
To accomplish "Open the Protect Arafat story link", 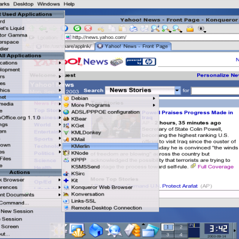I will pos(180,186).
